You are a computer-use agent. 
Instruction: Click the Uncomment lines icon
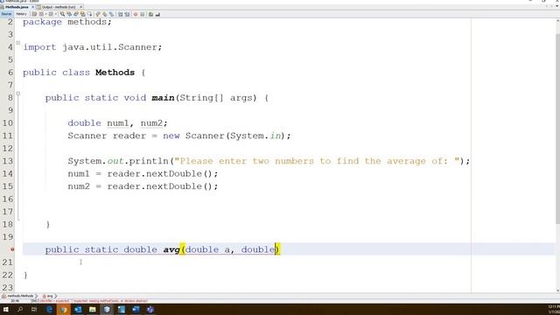(x=157, y=14)
